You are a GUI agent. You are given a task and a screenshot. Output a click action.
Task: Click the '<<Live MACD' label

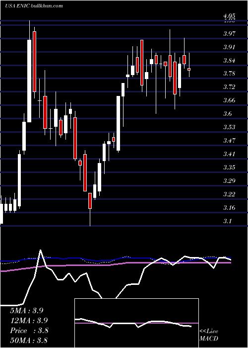209,335
